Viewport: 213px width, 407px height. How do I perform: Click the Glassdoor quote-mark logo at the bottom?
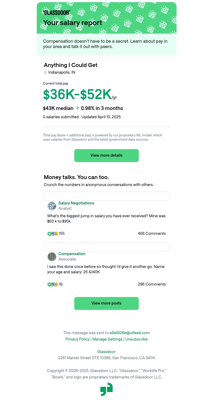click(x=106, y=389)
